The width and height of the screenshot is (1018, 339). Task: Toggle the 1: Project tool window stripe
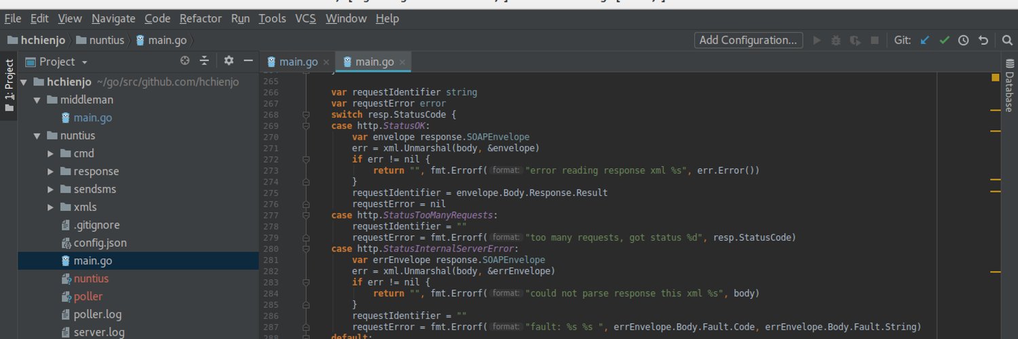[9, 85]
